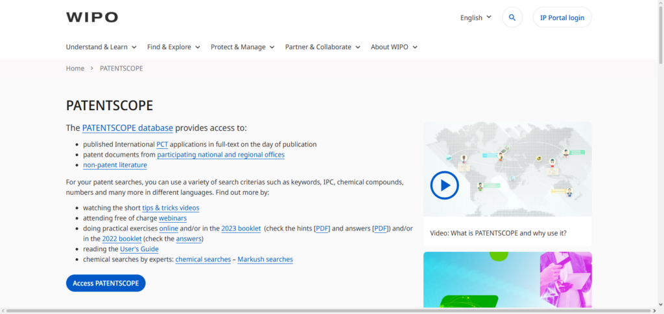This screenshot has width=664, height=314.
Task: Click the PATENTSCOPE page heading
Action: [x=109, y=106]
